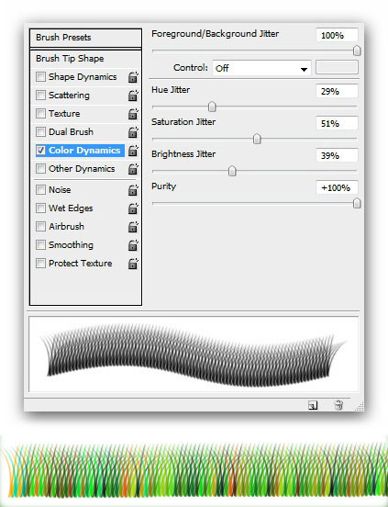The height and width of the screenshot is (507, 388).
Task: Click the Saturation Jitter slider handle
Action: (257, 139)
